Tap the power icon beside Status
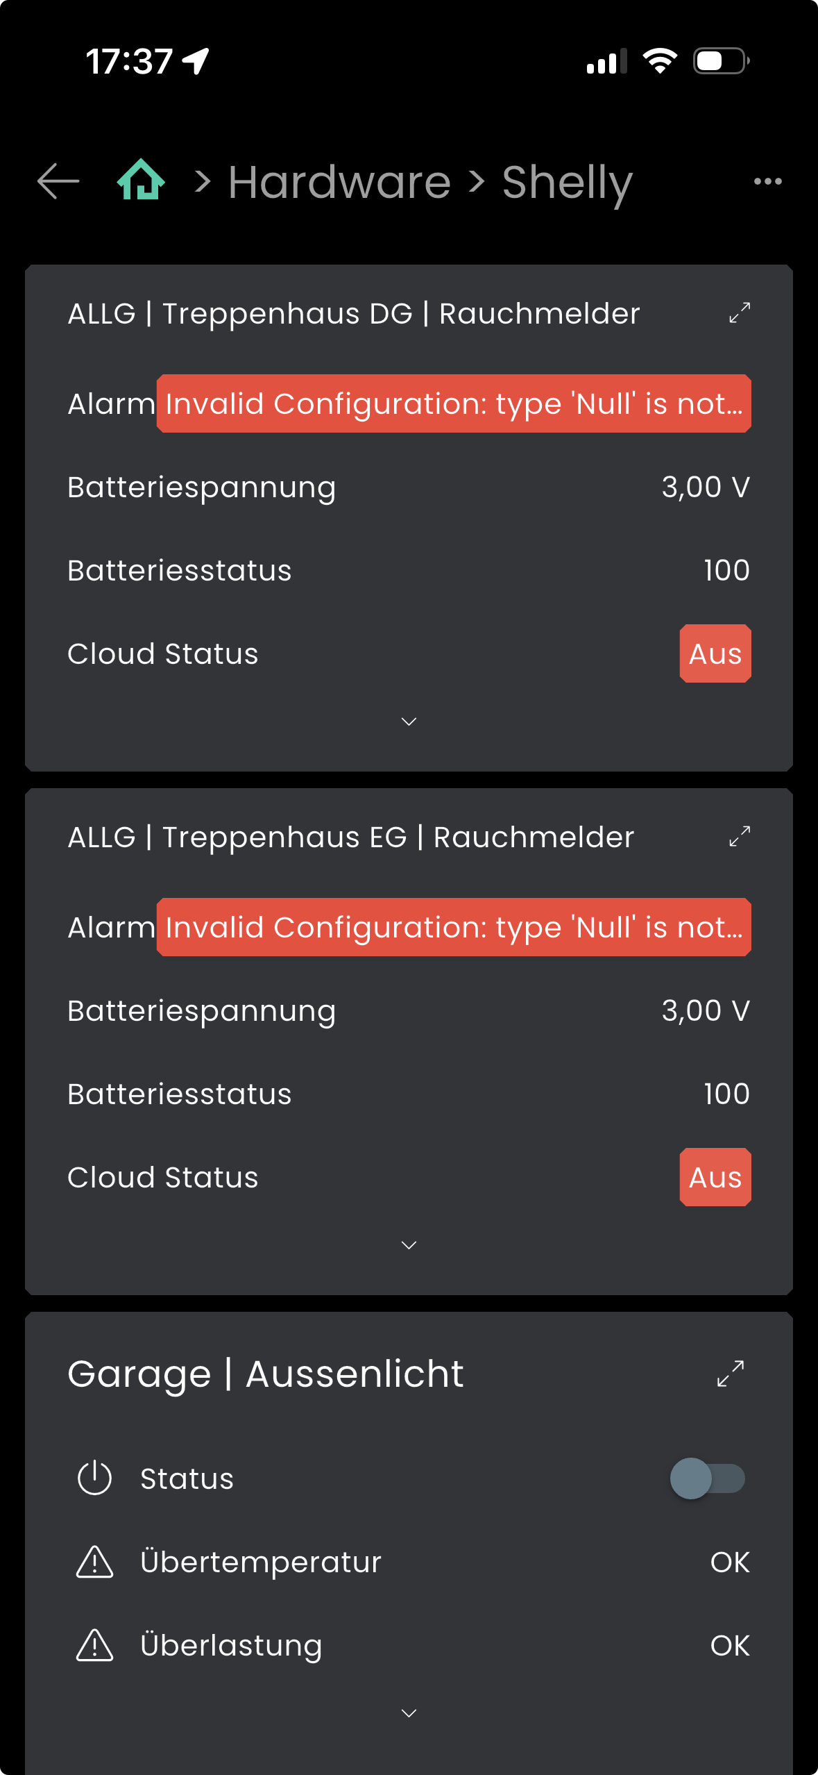 tap(94, 1478)
